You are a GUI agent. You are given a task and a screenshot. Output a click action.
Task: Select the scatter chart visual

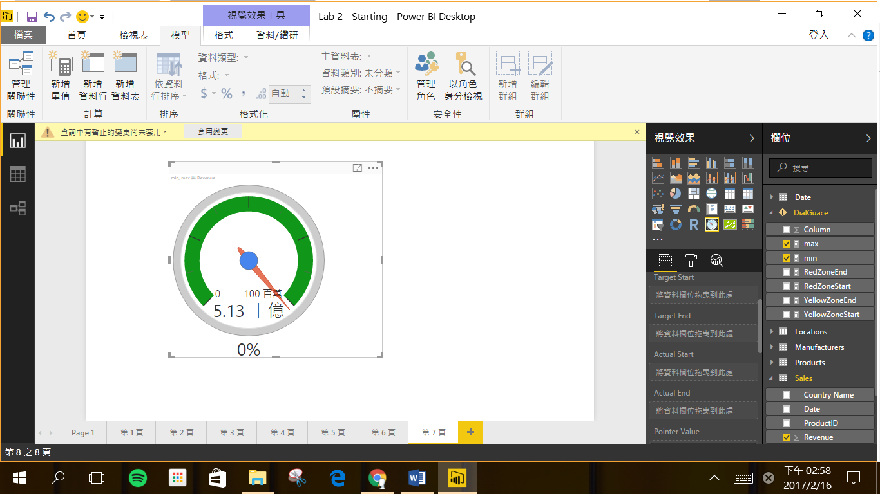click(658, 193)
